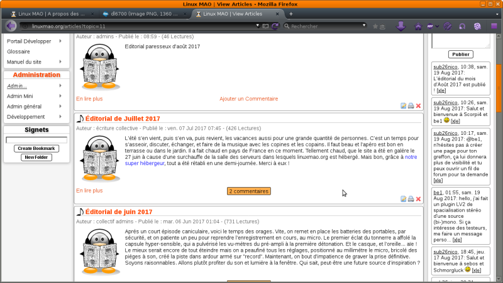Expand the Admin Mini submenu arrow
The height and width of the screenshot is (283, 503).
tap(60, 96)
